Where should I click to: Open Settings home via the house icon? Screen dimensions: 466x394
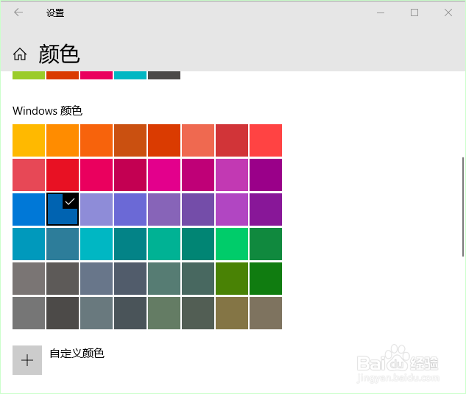coord(20,54)
